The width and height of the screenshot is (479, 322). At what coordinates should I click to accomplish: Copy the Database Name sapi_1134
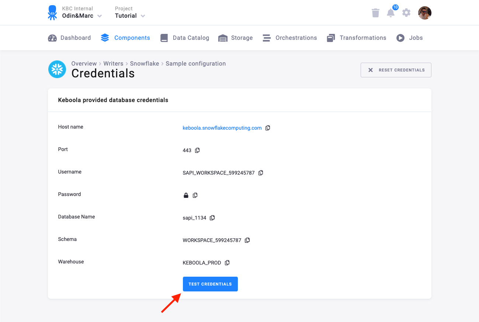(x=212, y=218)
